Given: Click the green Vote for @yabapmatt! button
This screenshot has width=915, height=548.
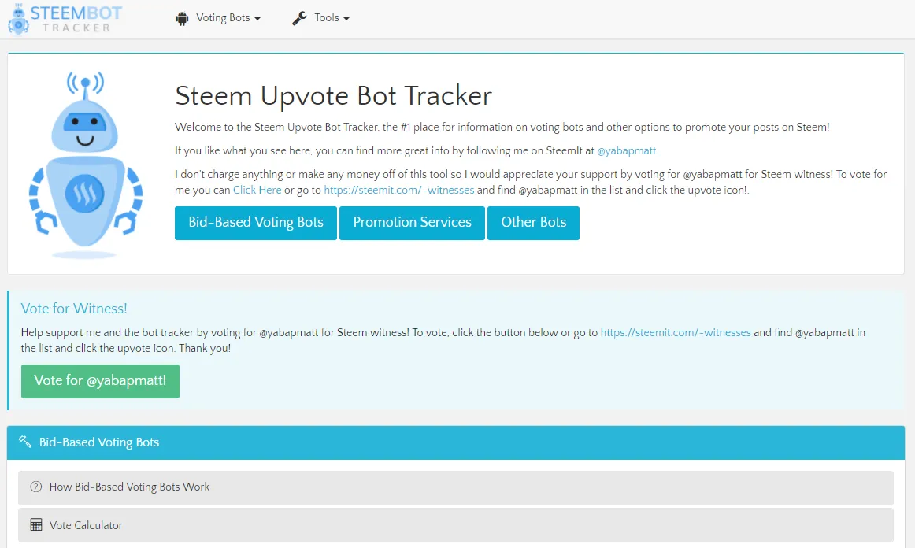Looking at the screenshot, I should [100, 381].
